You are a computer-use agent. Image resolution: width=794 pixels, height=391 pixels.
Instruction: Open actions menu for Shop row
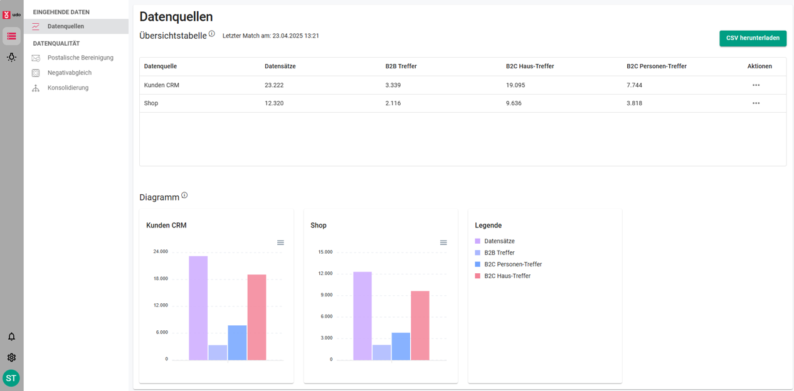coord(756,103)
